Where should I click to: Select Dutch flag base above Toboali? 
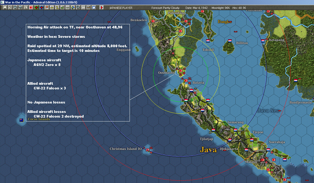(208, 41)
